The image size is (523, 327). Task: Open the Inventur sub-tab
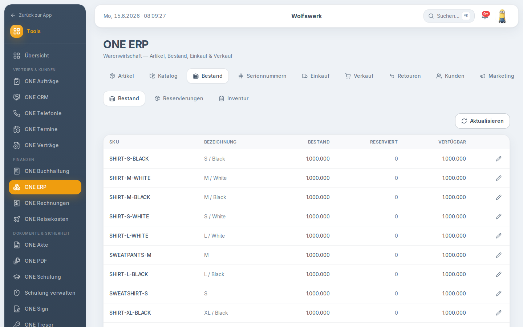pos(234,98)
